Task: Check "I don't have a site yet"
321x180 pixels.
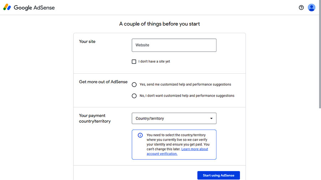Action: tap(134, 62)
